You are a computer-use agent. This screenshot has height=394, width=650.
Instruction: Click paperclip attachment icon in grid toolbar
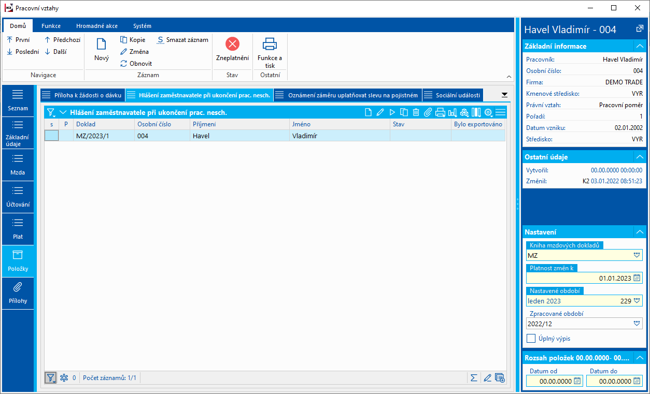pos(428,112)
